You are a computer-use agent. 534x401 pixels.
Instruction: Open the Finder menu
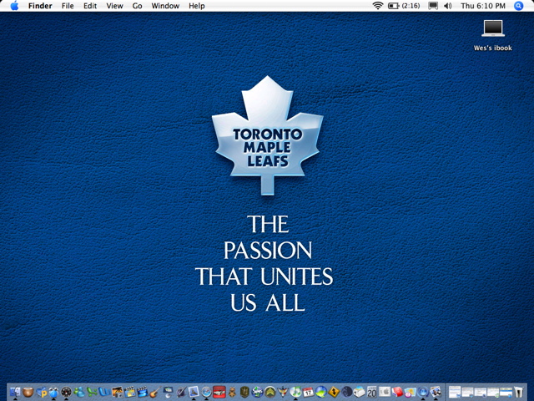coord(40,6)
